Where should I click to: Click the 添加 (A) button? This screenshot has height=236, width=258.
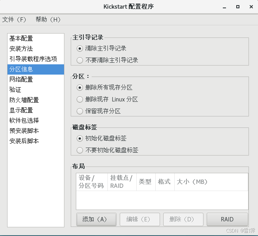coord(96,219)
